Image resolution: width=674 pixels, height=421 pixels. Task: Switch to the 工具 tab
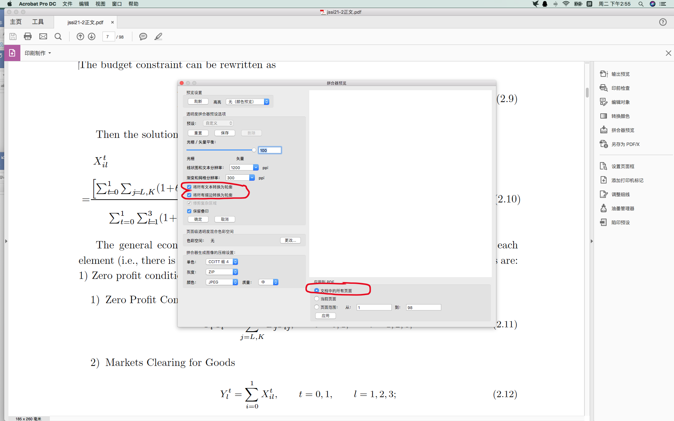click(x=38, y=22)
